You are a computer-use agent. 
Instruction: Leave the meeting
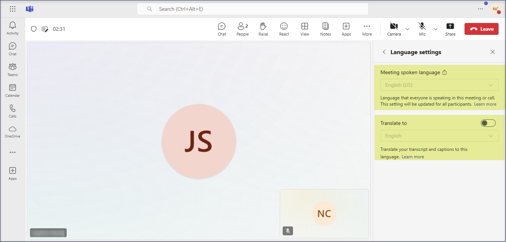(x=481, y=29)
